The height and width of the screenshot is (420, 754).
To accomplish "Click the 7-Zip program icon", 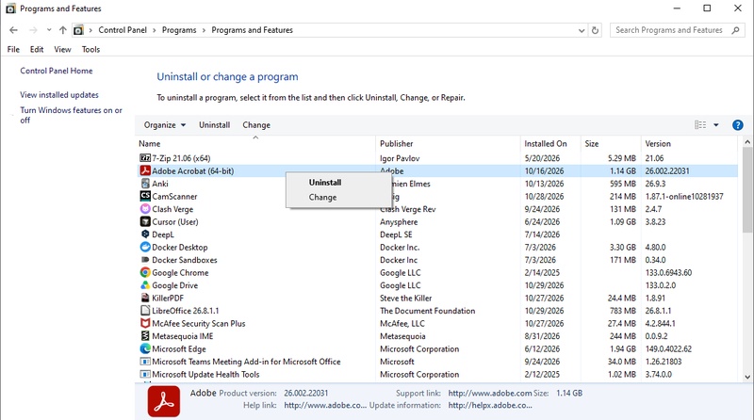I will 145,158.
